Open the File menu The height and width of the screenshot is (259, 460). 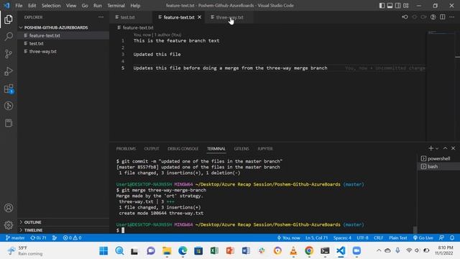tap(19, 5)
